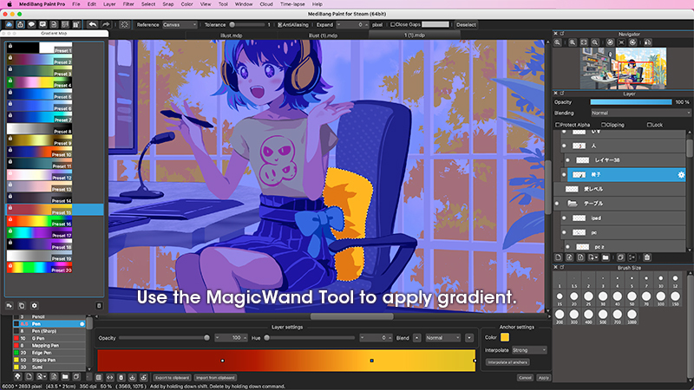This screenshot has width=694, height=390.
Task: Toggle visibility of the ipad layer
Action: [564, 218]
